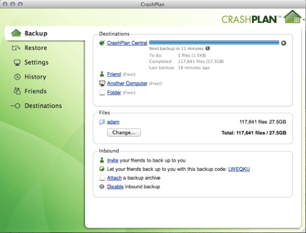
Task: Click the 'Next backup in 11 minutes' text
Action: [x=176, y=48]
